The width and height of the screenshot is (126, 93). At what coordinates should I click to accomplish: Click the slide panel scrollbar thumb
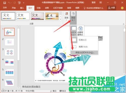(18, 44)
